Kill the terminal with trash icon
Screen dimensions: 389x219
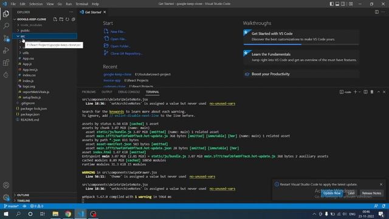(372, 92)
